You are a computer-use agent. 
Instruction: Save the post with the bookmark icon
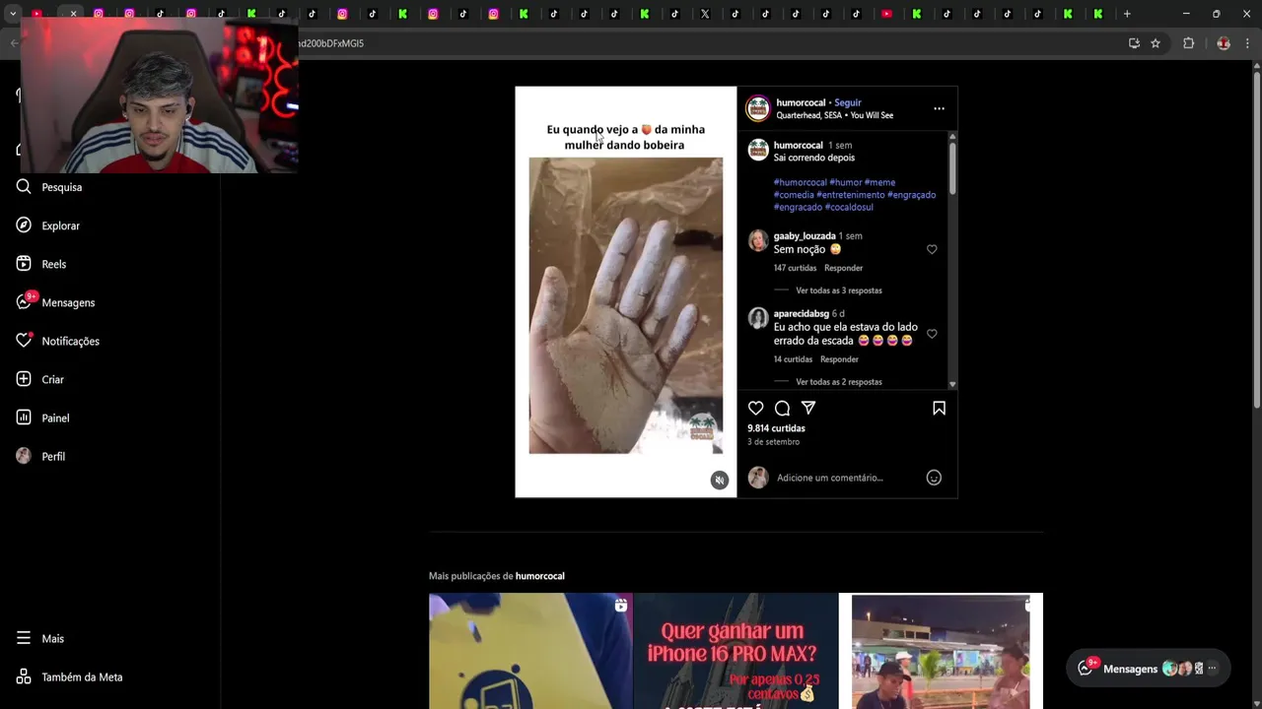939,408
